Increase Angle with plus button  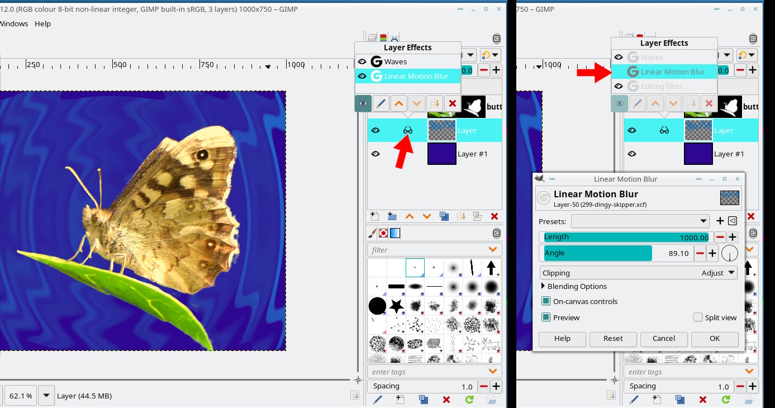pos(712,253)
